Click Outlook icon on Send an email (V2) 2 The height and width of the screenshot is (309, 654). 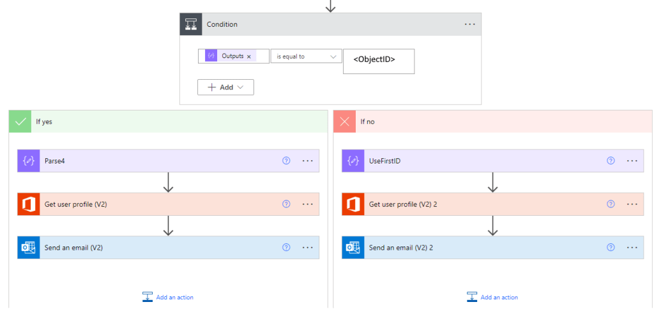(353, 247)
